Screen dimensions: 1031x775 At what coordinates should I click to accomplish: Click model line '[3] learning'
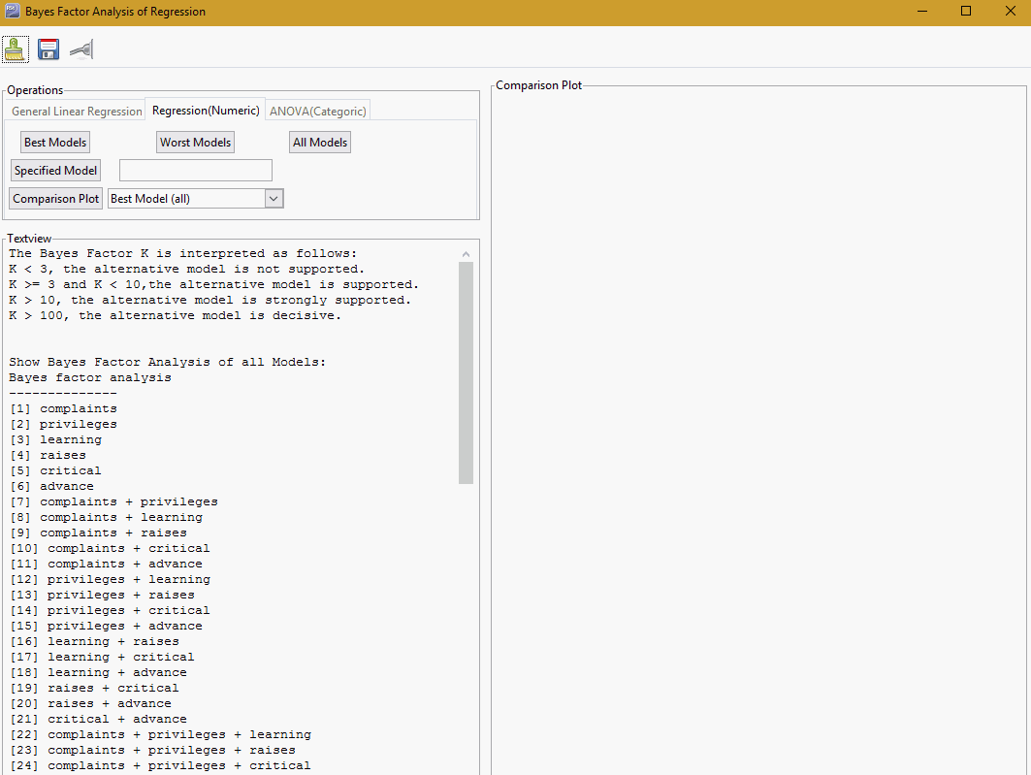[x=56, y=439]
